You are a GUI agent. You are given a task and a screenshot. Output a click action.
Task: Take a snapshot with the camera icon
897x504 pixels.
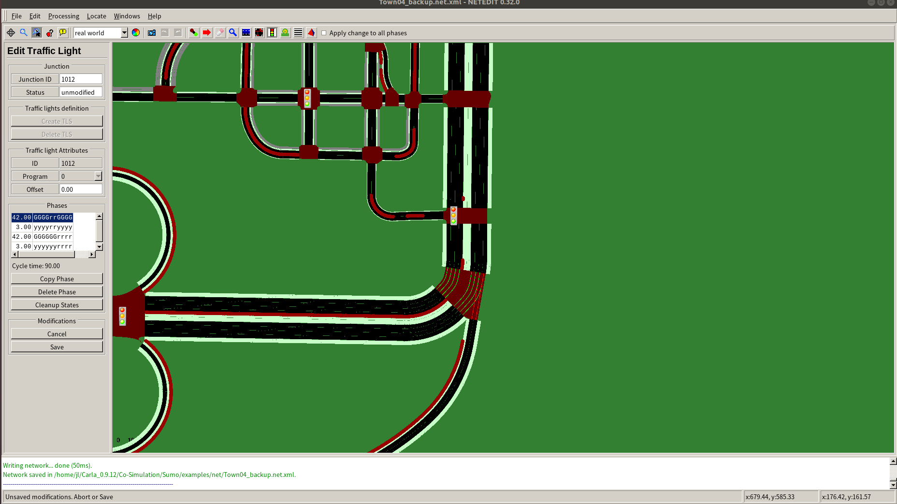(x=152, y=33)
